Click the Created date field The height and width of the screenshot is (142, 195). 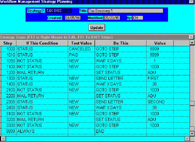click(x=72, y=18)
